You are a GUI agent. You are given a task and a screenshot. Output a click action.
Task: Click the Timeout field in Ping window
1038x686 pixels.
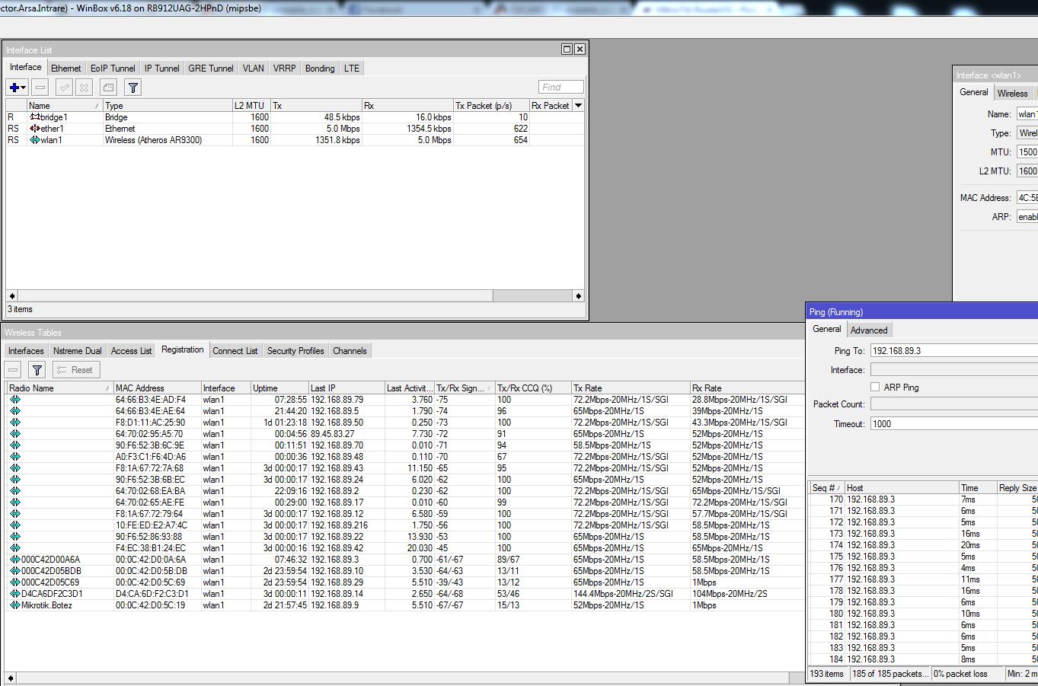point(953,424)
